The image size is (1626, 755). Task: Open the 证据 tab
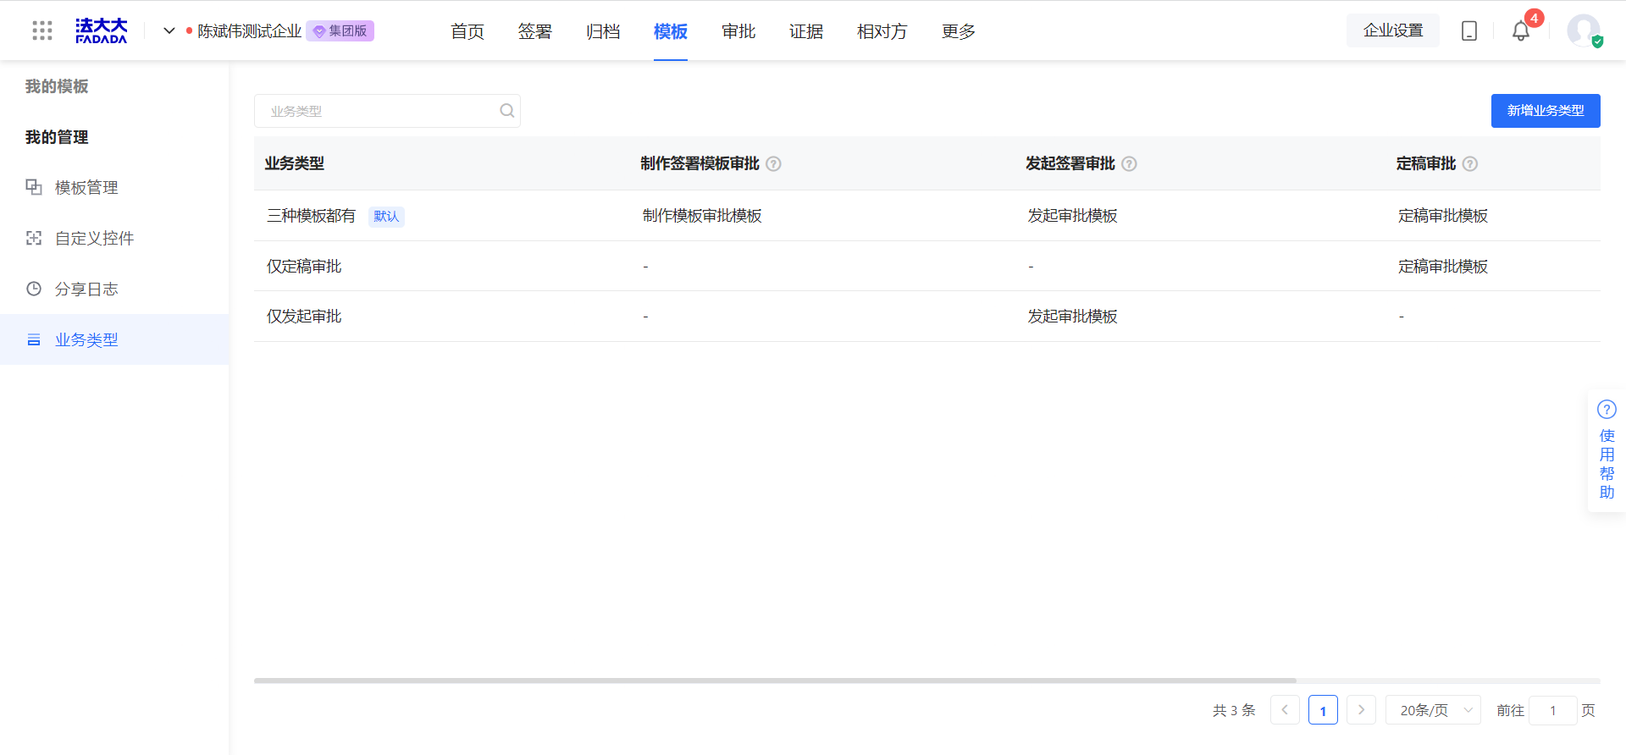coord(806,31)
